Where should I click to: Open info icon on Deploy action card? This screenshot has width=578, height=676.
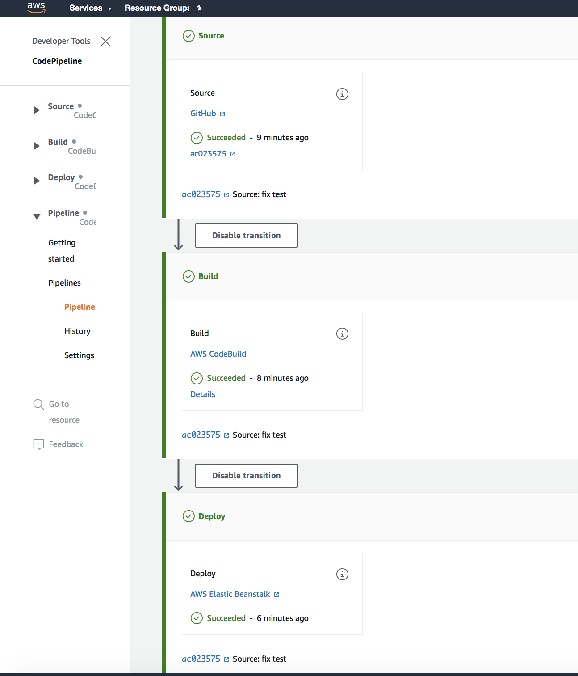[342, 574]
